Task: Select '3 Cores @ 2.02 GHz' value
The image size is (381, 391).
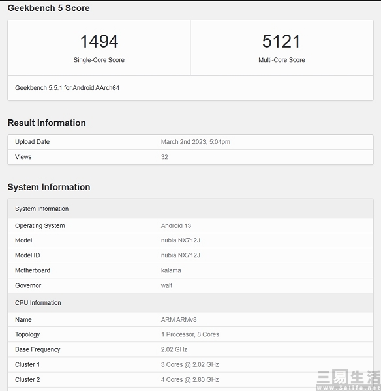Action: pyautogui.click(x=190, y=364)
